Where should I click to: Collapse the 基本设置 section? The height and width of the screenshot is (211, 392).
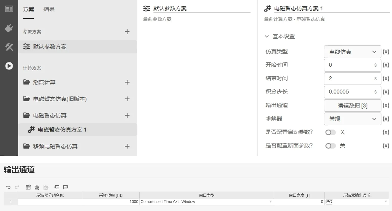point(267,36)
